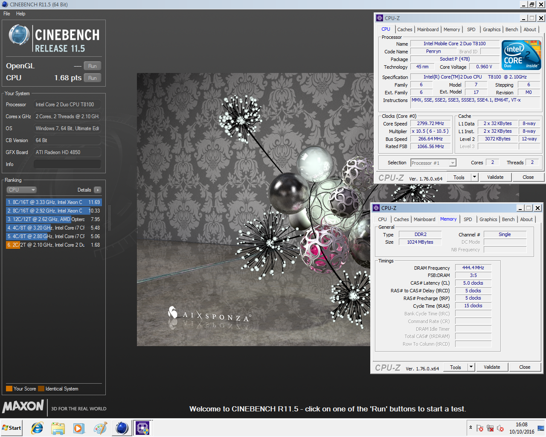The height and width of the screenshot is (437, 546).
Task: Expand ranking Details arrow button
Action: point(98,190)
